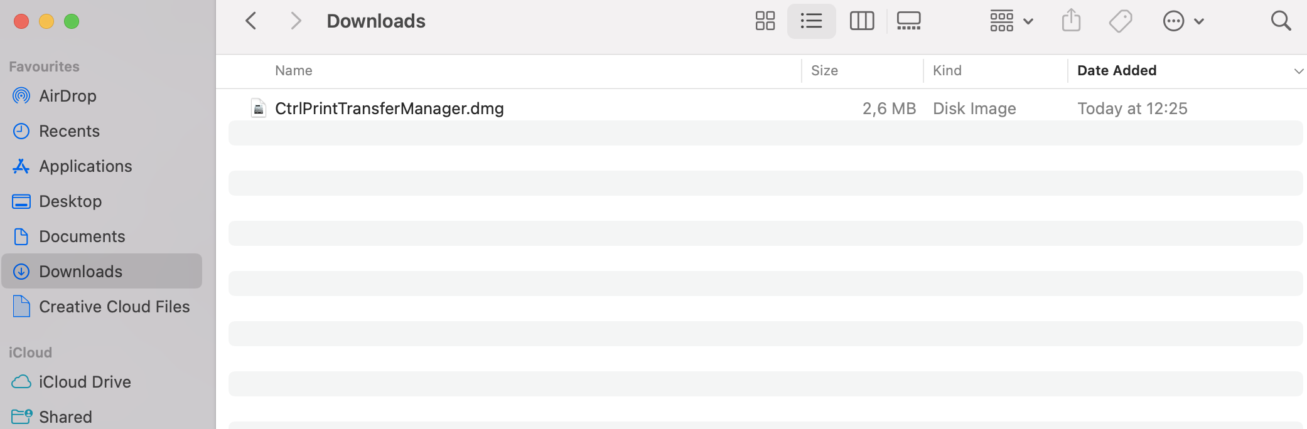
Task: Open AirDrop in the sidebar
Action: click(x=102, y=96)
